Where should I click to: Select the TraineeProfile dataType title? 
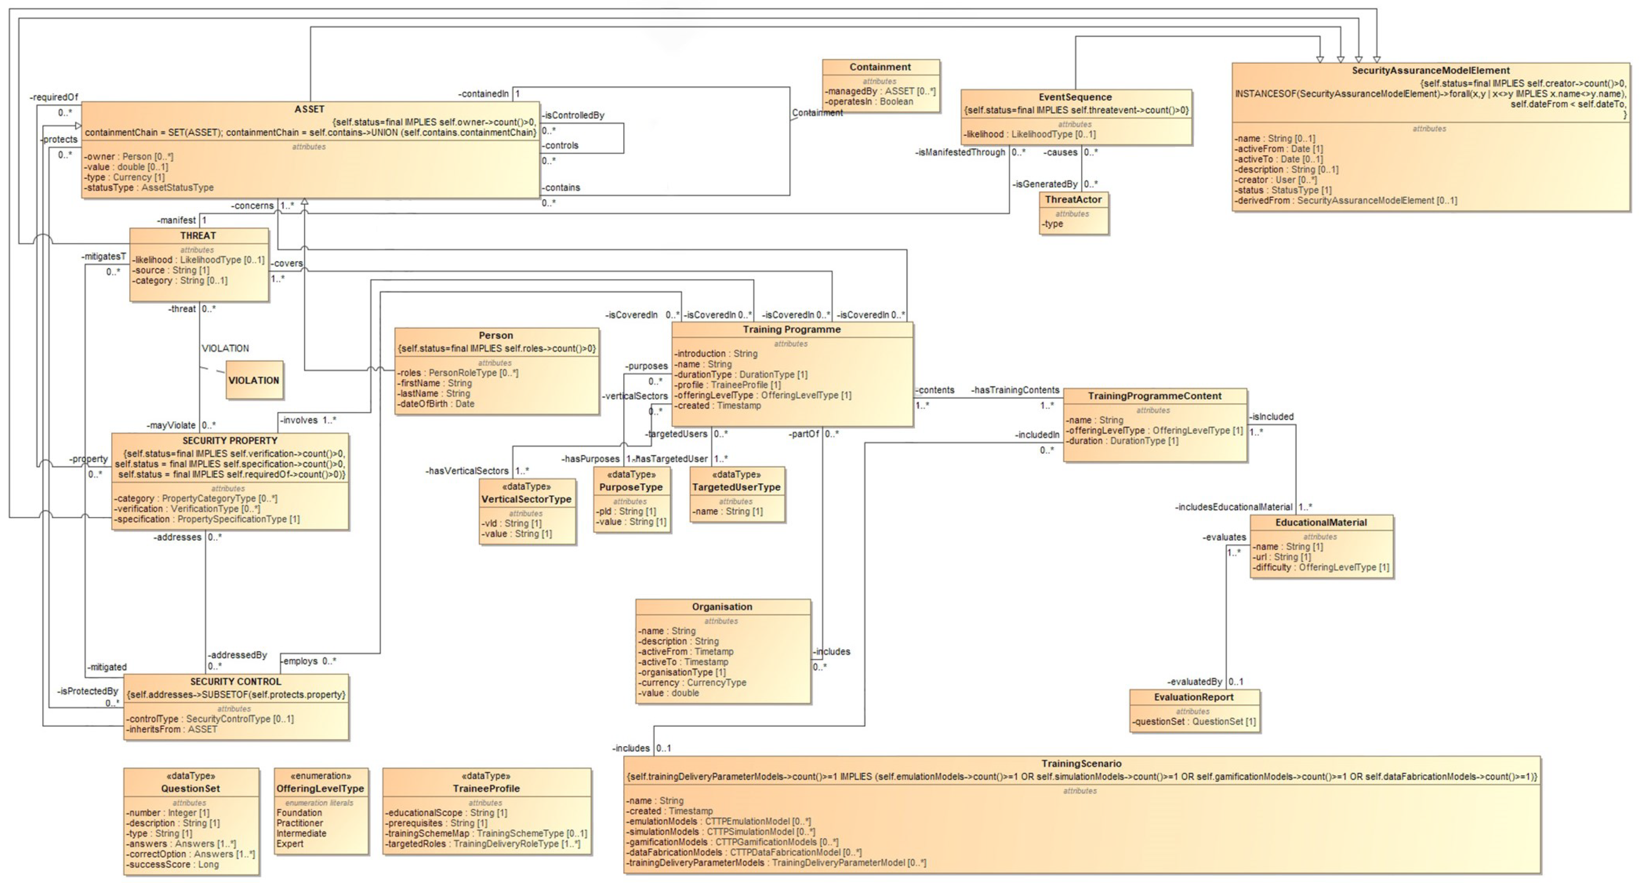tap(486, 788)
